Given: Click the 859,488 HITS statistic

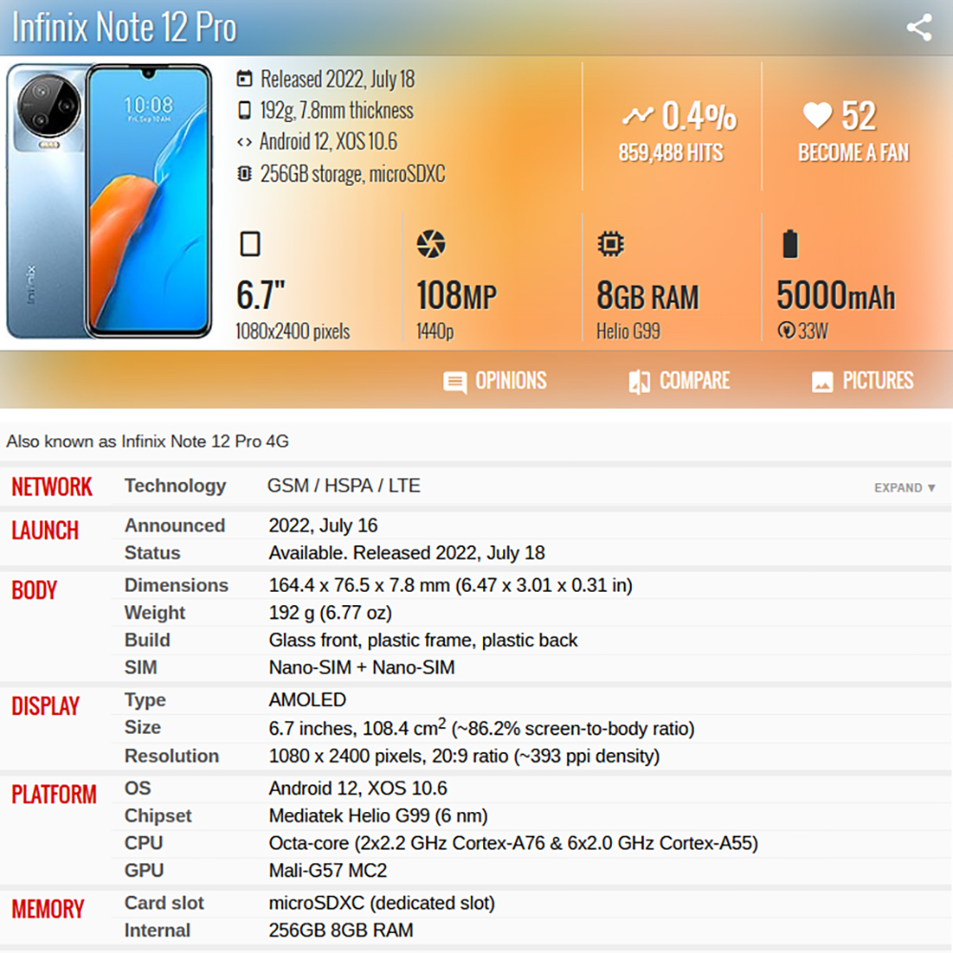Looking at the screenshot, I should tap(671, 152).
